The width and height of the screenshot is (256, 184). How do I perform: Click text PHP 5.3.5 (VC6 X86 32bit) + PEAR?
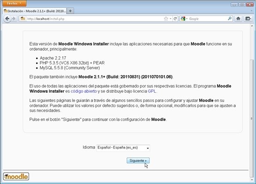(x=72, y=63)
